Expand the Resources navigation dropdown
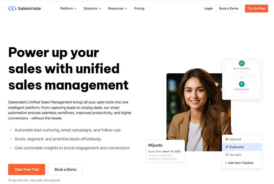Screen dimensions: 274x184 118,8
